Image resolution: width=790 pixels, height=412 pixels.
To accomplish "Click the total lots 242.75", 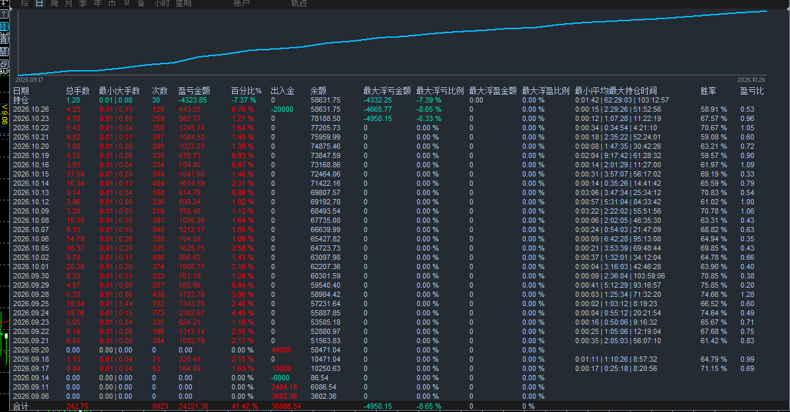I will point(77,407).
